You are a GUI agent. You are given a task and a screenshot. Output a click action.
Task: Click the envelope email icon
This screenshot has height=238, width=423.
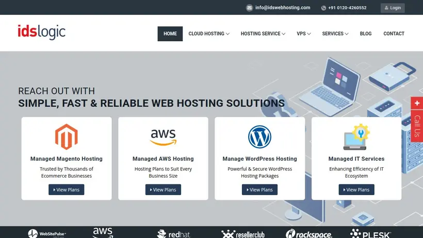[x=249, y=8]
